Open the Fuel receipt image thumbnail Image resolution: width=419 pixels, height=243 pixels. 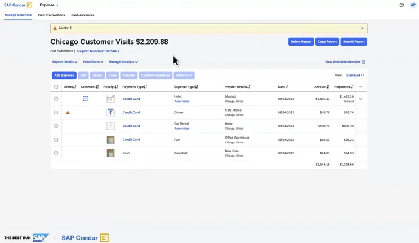point(110,140)
